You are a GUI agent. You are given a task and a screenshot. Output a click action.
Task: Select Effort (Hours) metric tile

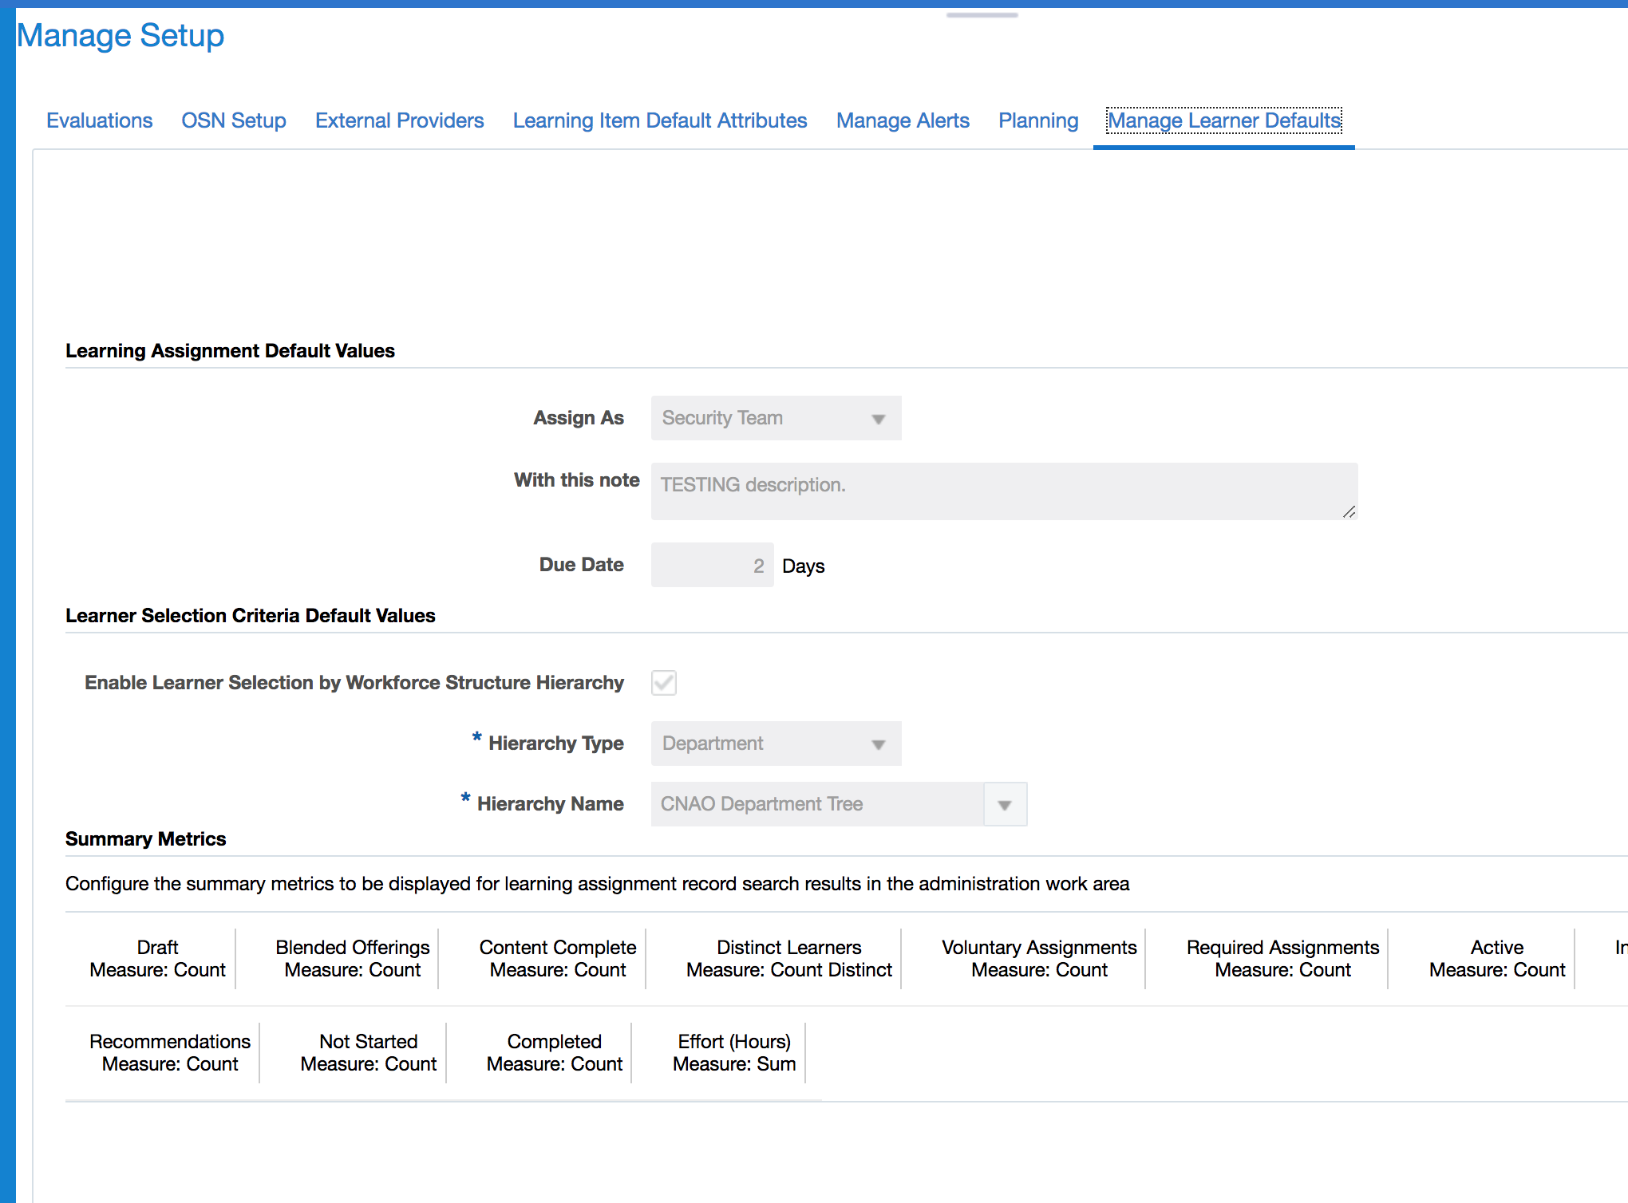(x=733, y=1052)
